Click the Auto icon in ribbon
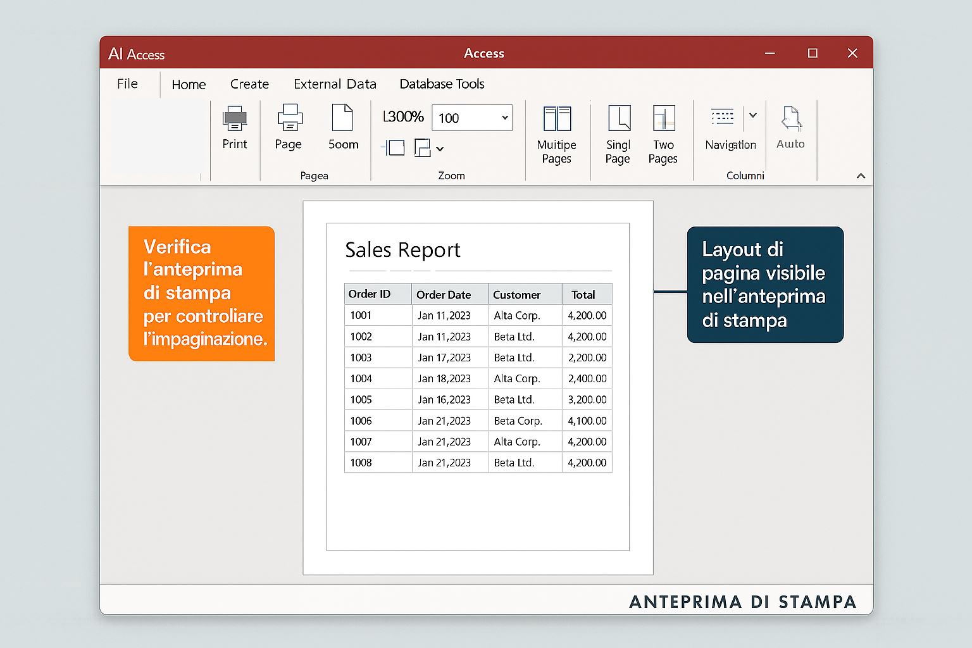This screenshot has width=972, height=648. (x=791, y=119)
